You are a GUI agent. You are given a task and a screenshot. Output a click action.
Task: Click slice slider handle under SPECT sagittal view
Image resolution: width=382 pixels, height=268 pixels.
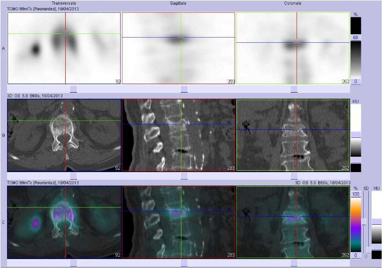(184, 89)
